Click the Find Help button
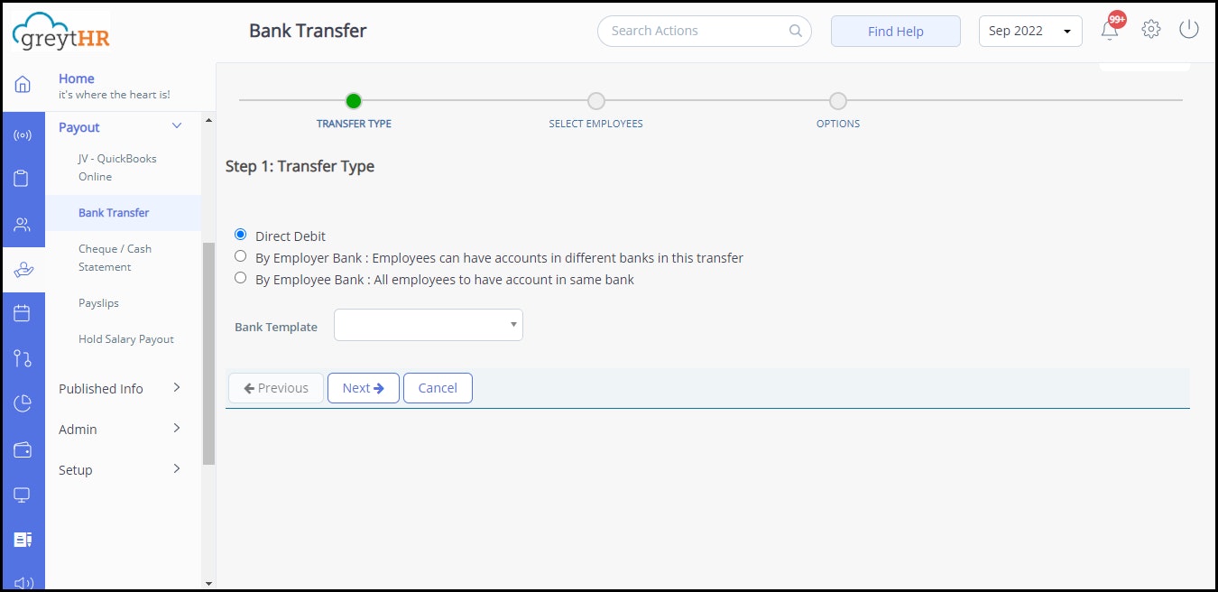 896,31
